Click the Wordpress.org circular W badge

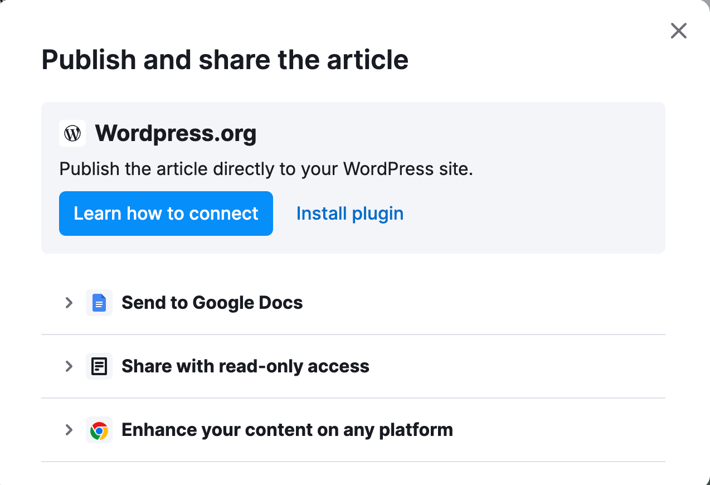coord(72,133)
